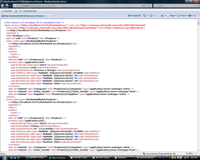Click the 8:42 PM taskbar clock

pos(194,158)
